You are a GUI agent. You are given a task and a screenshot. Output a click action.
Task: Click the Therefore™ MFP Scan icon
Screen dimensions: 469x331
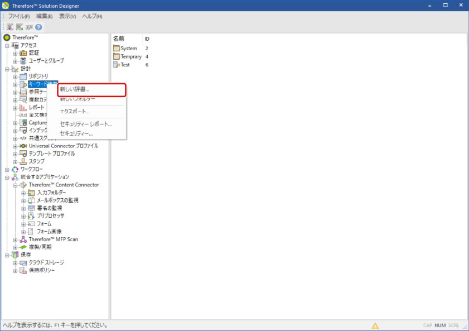[23, 239]
